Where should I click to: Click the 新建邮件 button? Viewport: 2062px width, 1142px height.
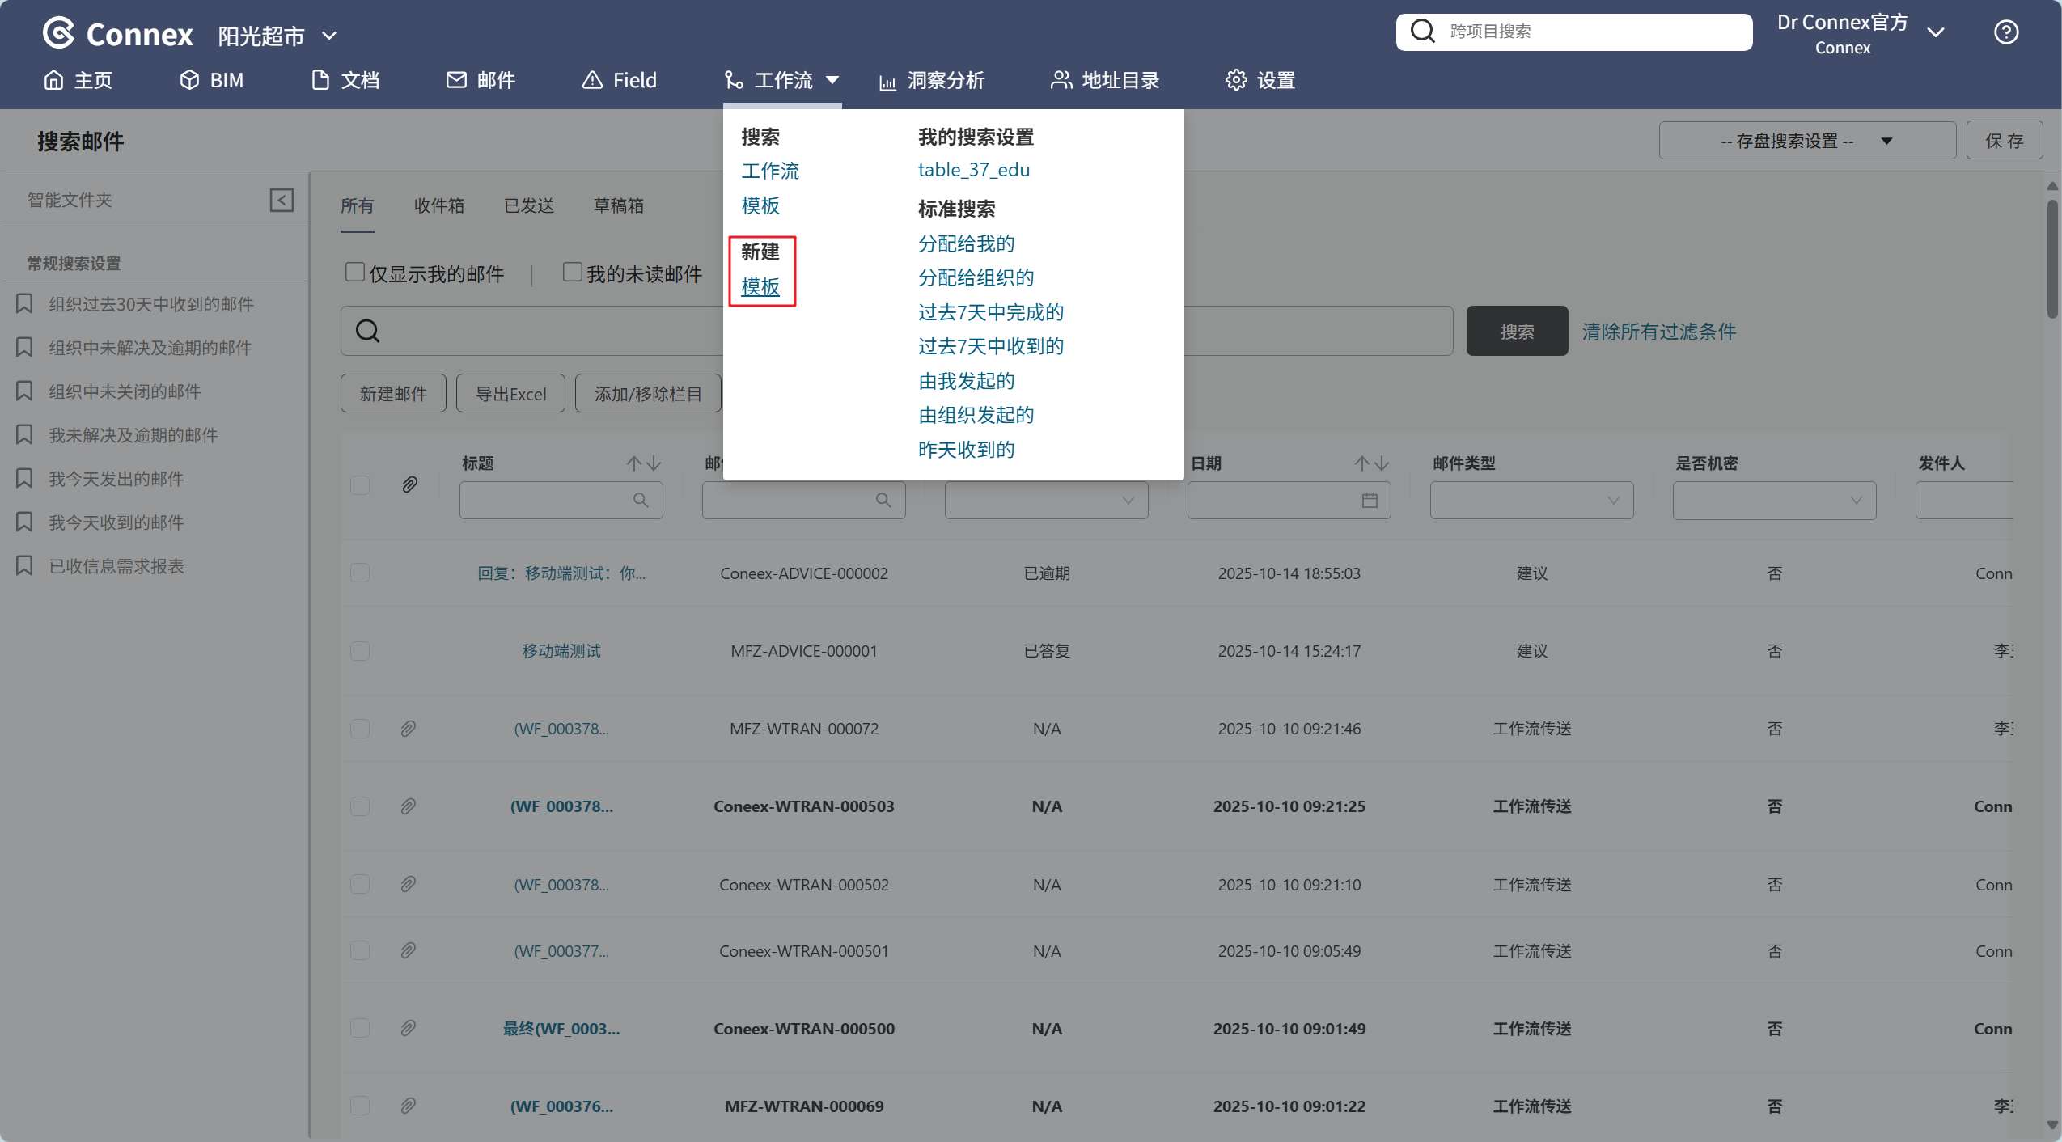(393, 394)
